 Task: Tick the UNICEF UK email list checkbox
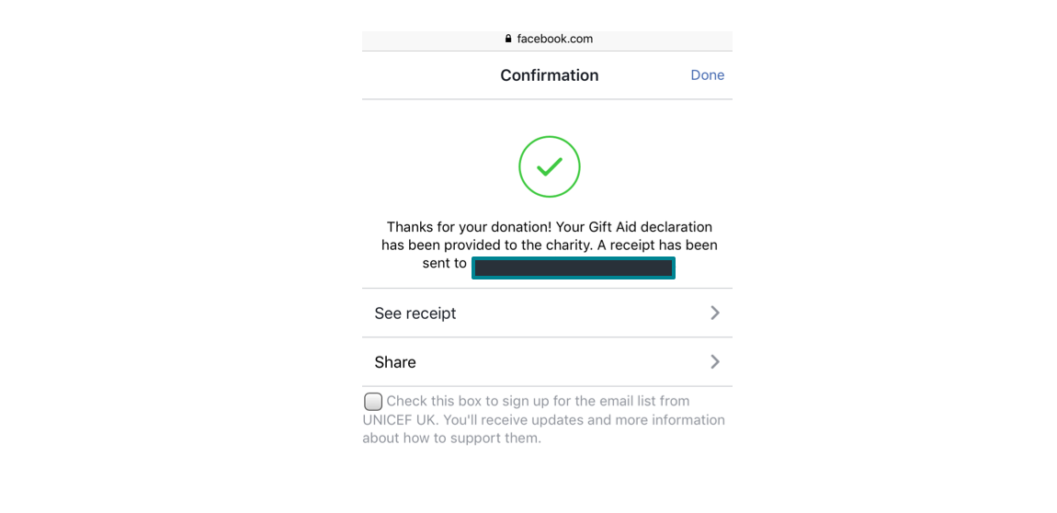point(373,402)
